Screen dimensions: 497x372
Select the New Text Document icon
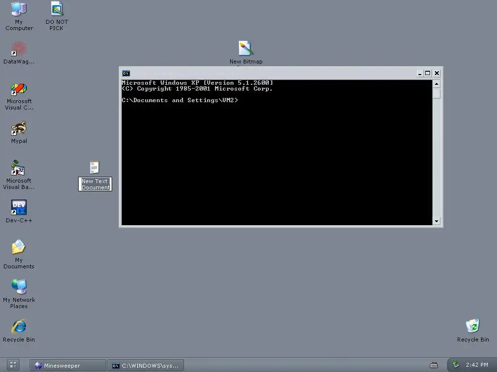[95, 167]
